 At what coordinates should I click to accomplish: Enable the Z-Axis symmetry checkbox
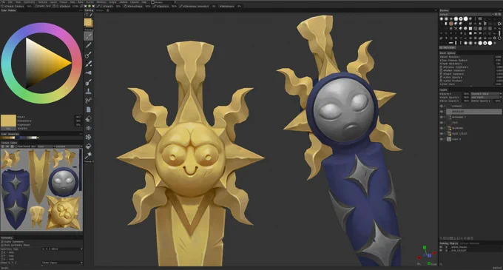point(2,259)
